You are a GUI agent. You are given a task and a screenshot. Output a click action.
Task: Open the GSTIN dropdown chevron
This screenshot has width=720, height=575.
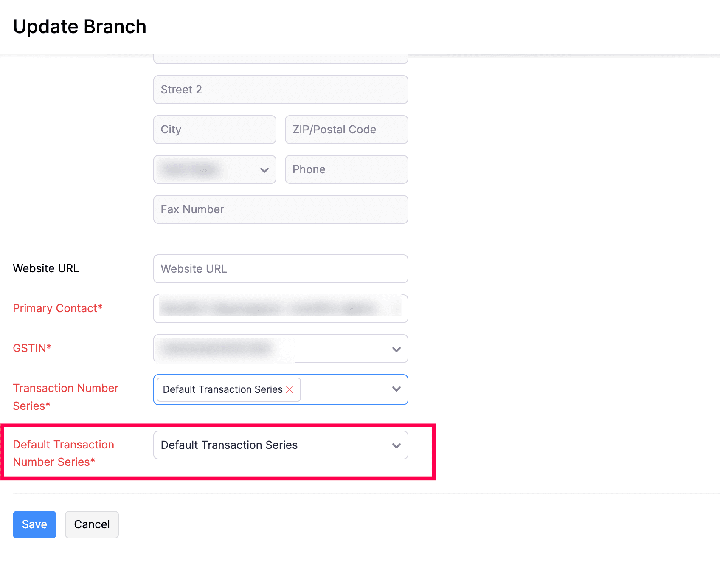[396, 349]
